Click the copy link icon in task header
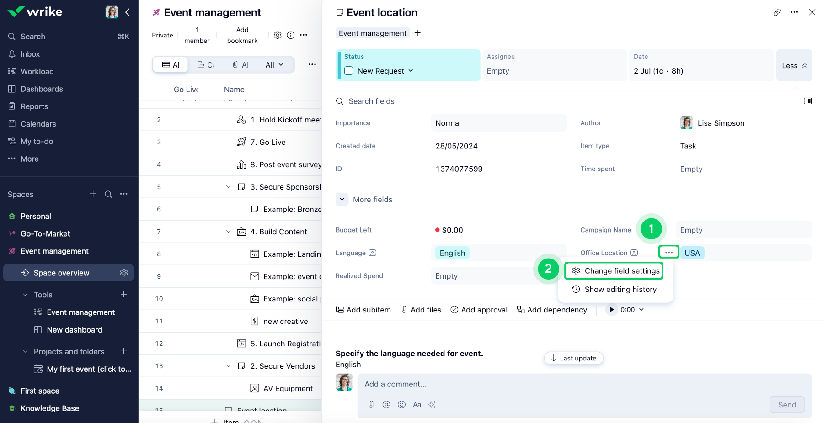823x423 pixels. click(777, 12)
